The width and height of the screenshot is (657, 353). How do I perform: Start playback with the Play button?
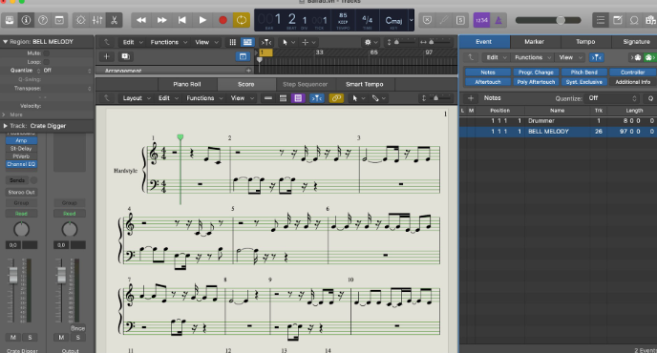pyautogui.click(x=202, y=20)
